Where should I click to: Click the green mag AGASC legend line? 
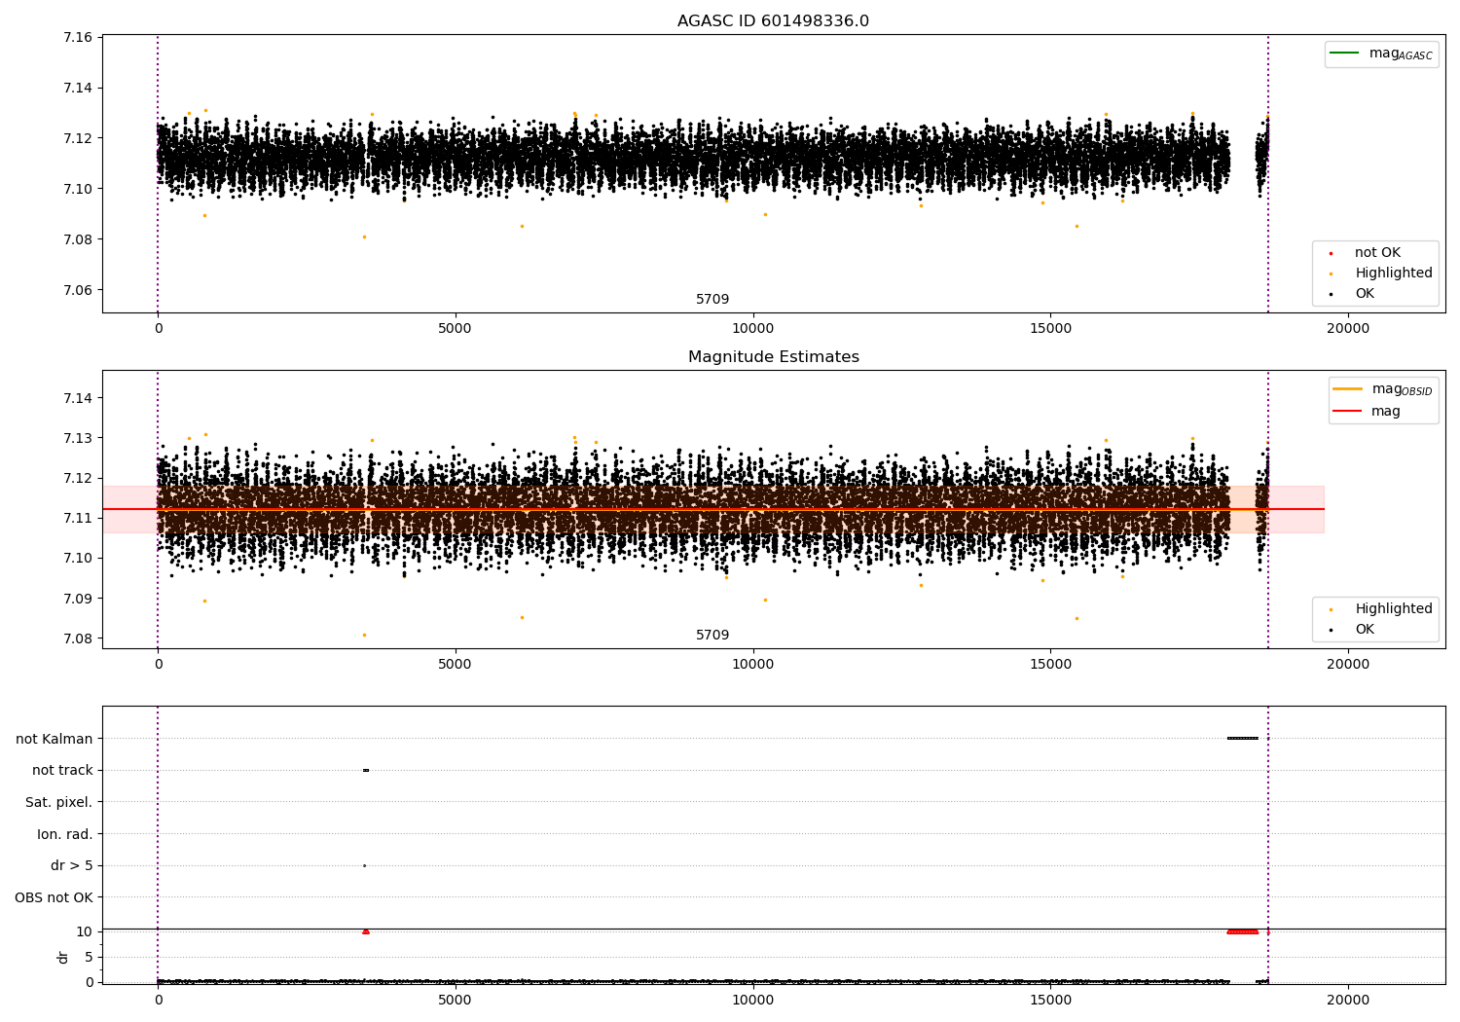1344,53
